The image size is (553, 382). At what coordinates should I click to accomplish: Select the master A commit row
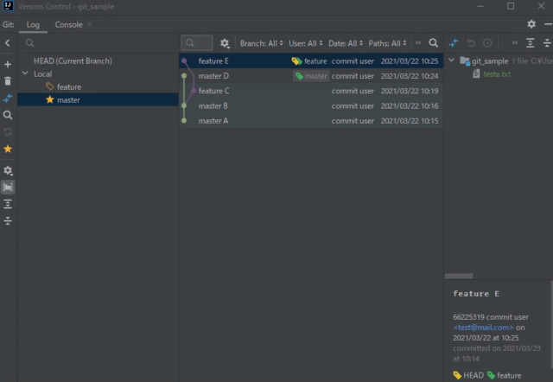pyautogui.click(x=311, y=121)
